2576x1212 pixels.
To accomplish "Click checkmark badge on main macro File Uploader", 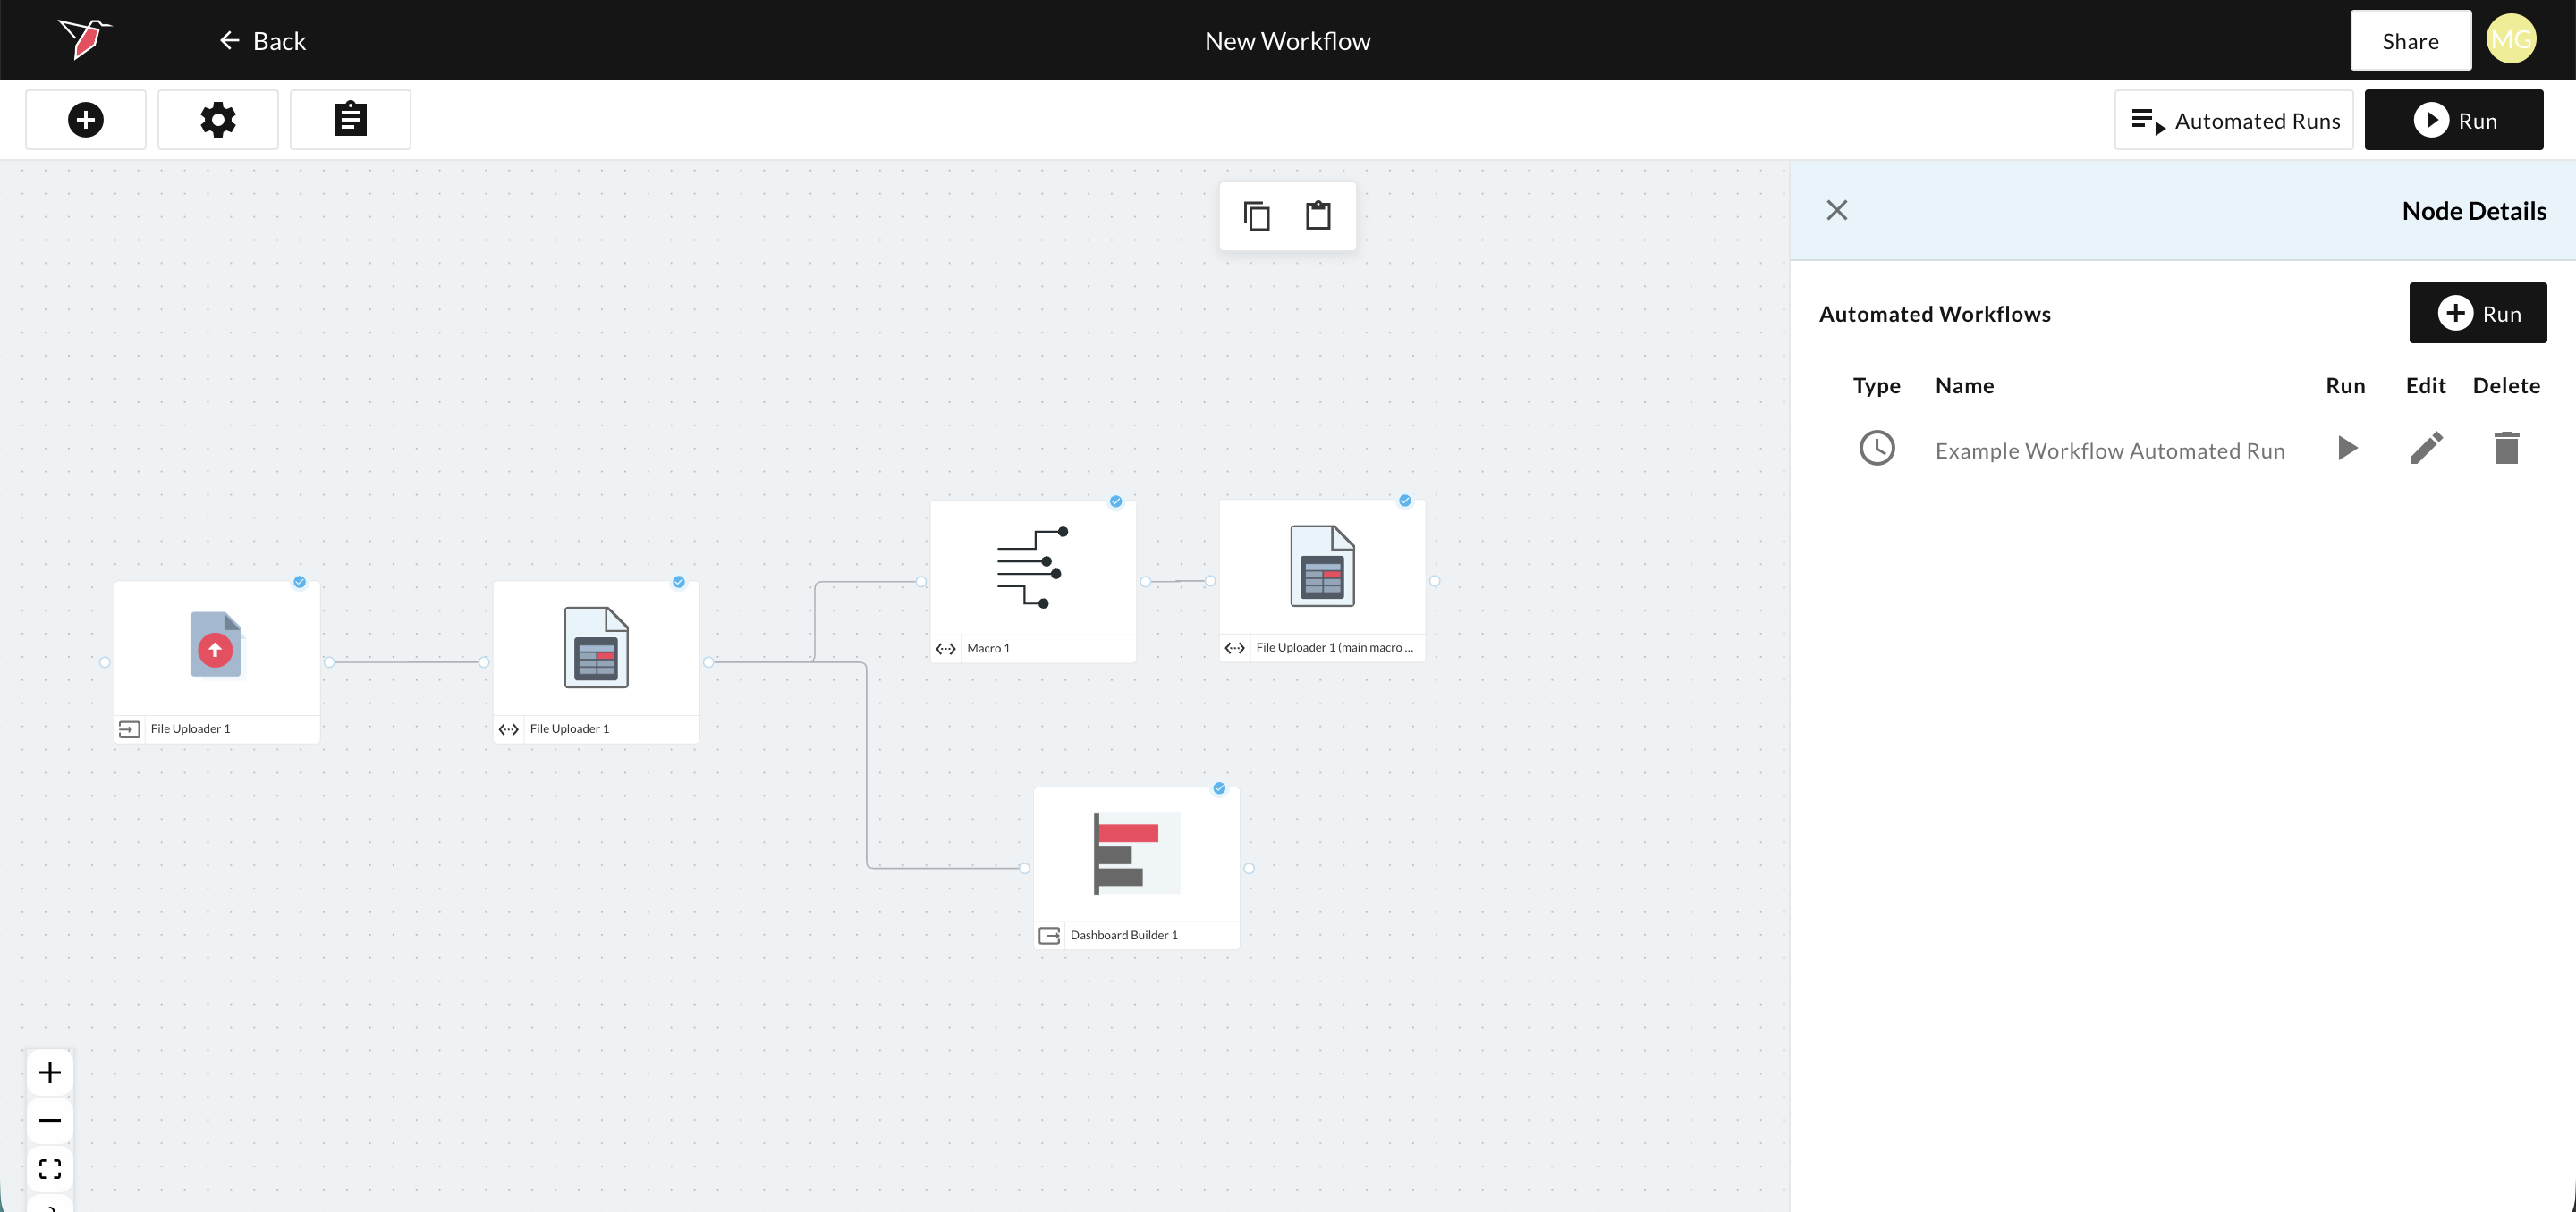I will click(1405, 501).
